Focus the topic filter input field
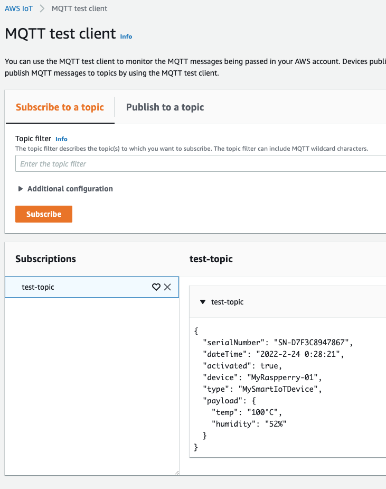Viewport: 386px width, 489px height. point(201,164)
